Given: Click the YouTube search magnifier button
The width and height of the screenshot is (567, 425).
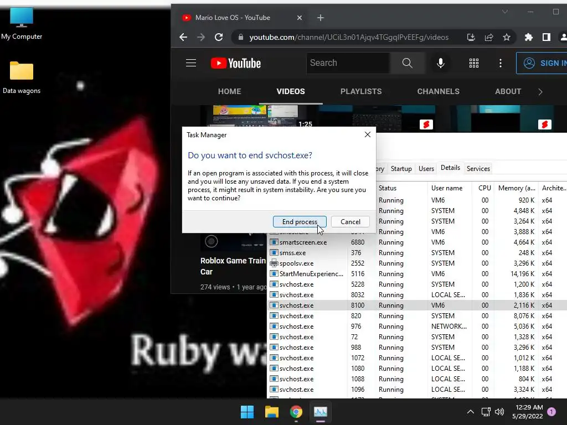Looking at the screenshot, I should (407, 63).
